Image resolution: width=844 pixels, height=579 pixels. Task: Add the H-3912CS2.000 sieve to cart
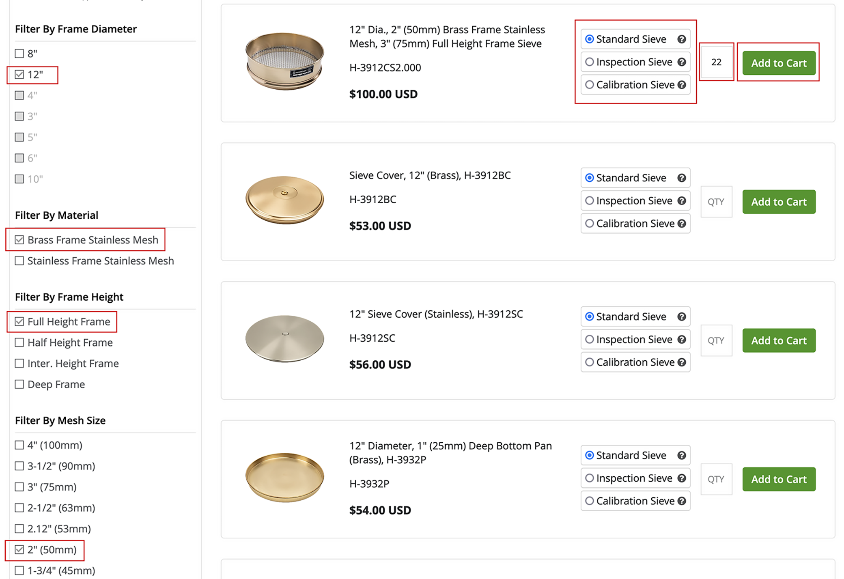click(x=779, y=63)
